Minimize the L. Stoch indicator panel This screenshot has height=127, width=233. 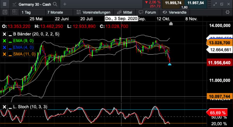[x=10, y=107]
